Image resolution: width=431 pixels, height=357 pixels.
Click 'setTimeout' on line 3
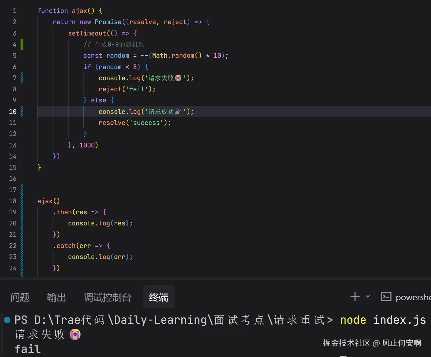(87, 33)
